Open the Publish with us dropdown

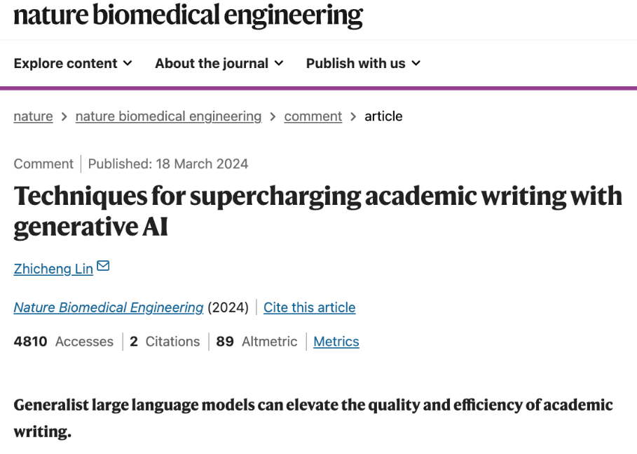[x=363, y=63]
